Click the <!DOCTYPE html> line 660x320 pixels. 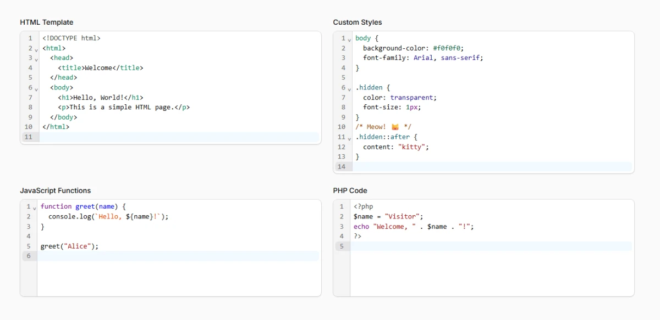point(71,38)
